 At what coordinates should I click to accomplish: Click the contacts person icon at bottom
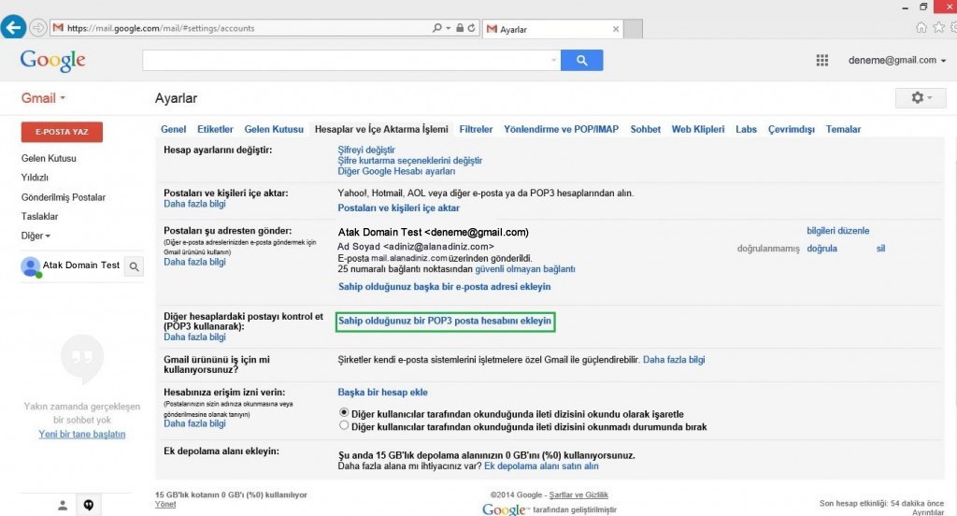coord(63,505)
